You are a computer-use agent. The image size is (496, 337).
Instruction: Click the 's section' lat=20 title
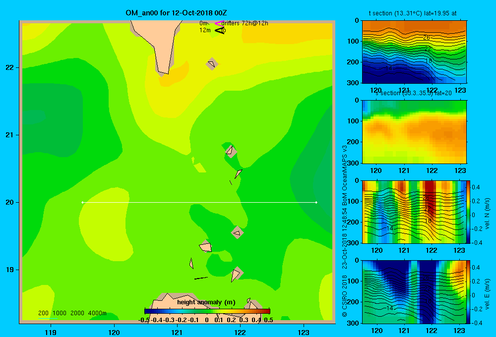pyautogui.click(x=414, y=93)
